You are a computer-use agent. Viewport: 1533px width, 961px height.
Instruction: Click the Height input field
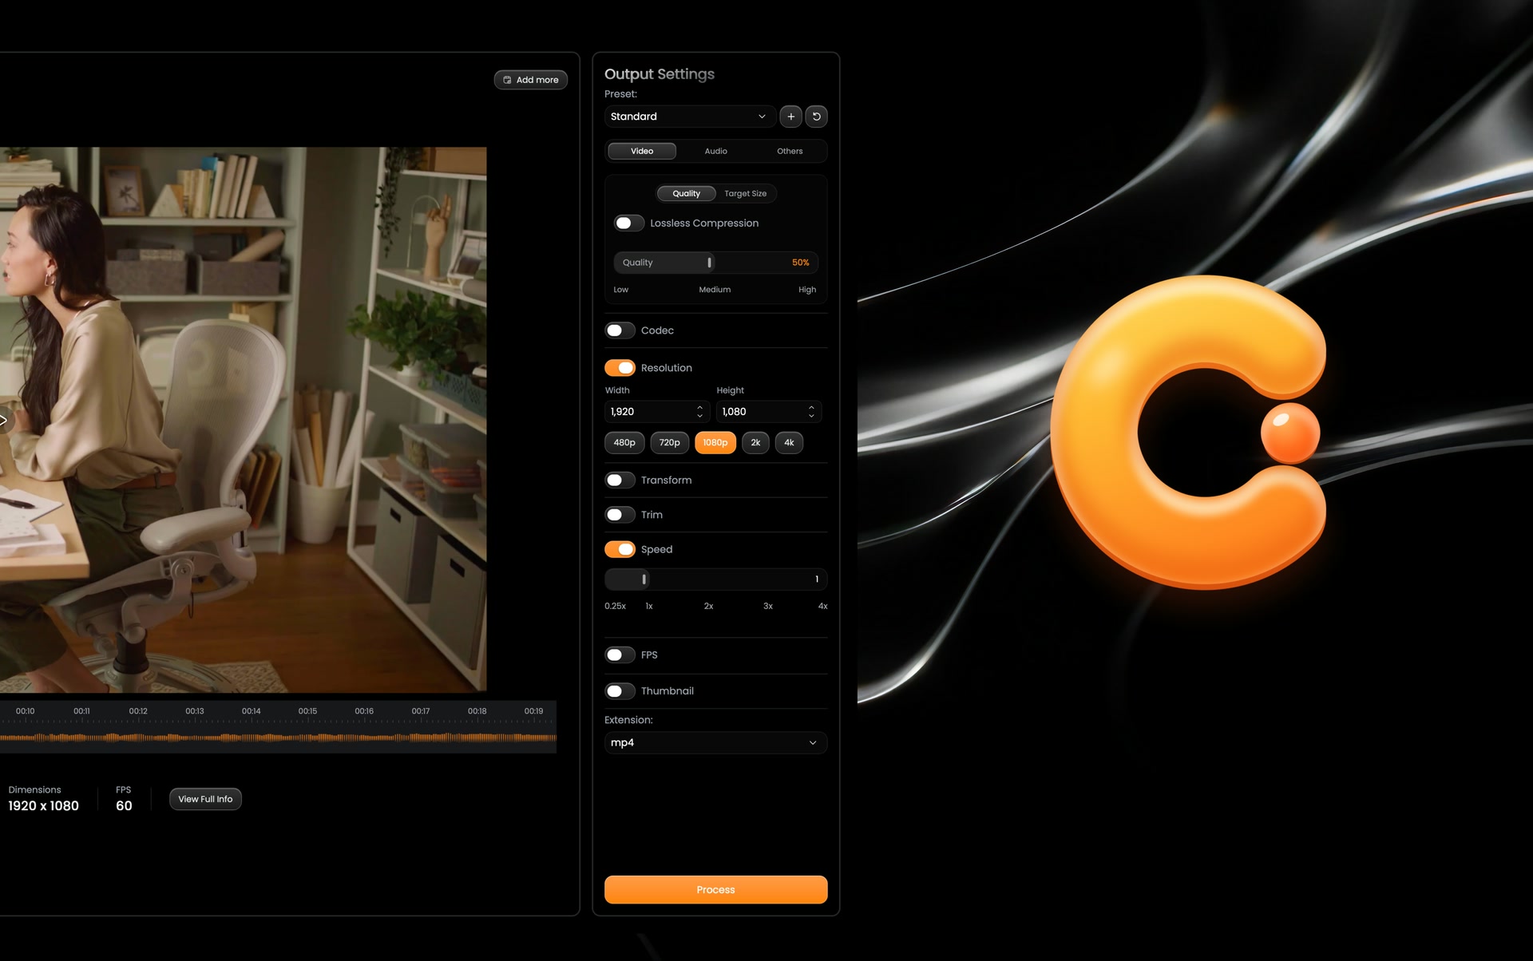pyautogui.click(x=768, y=411)
